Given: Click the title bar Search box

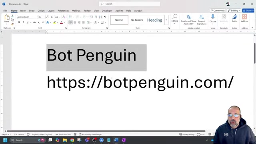Looking at the screenshot, I should [129, 4].
